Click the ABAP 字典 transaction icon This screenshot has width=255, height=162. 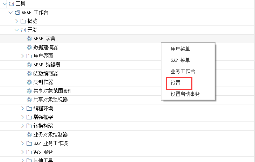coord(29,38)
